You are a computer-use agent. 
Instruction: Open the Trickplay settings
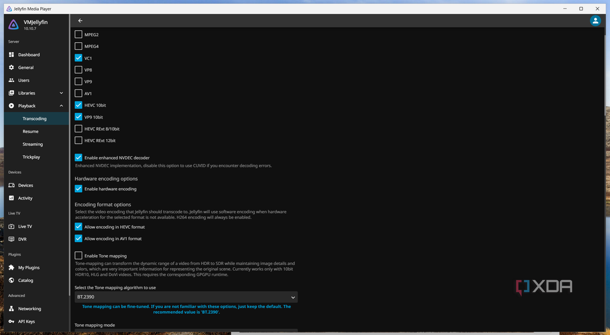click(31, 157)
